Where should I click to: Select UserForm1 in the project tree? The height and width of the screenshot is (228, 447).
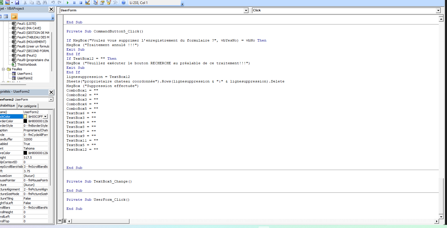(25, 74)
